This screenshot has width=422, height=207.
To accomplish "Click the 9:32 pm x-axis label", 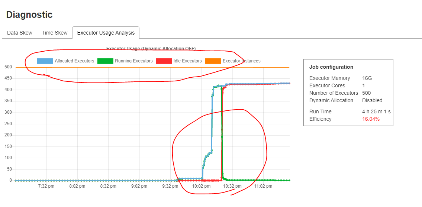I will tap(170, 186).
